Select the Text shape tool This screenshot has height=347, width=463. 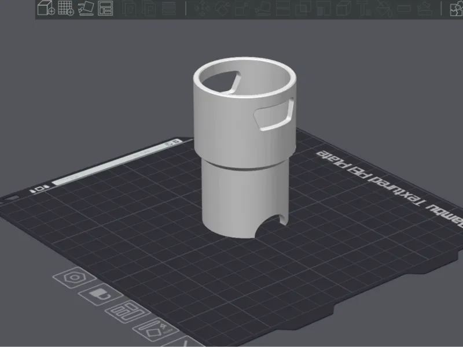pos(365,8)
